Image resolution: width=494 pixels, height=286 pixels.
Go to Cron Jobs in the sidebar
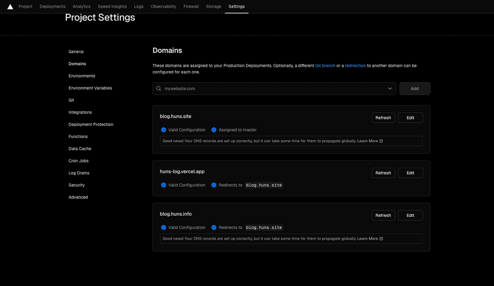click(79, 161)
